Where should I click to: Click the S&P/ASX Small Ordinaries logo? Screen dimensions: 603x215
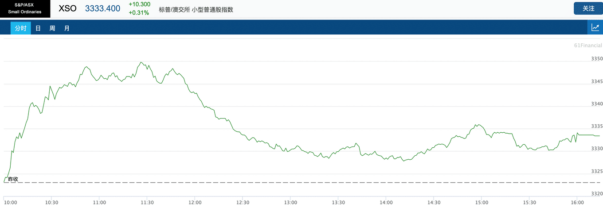click(x=25, y=8)
